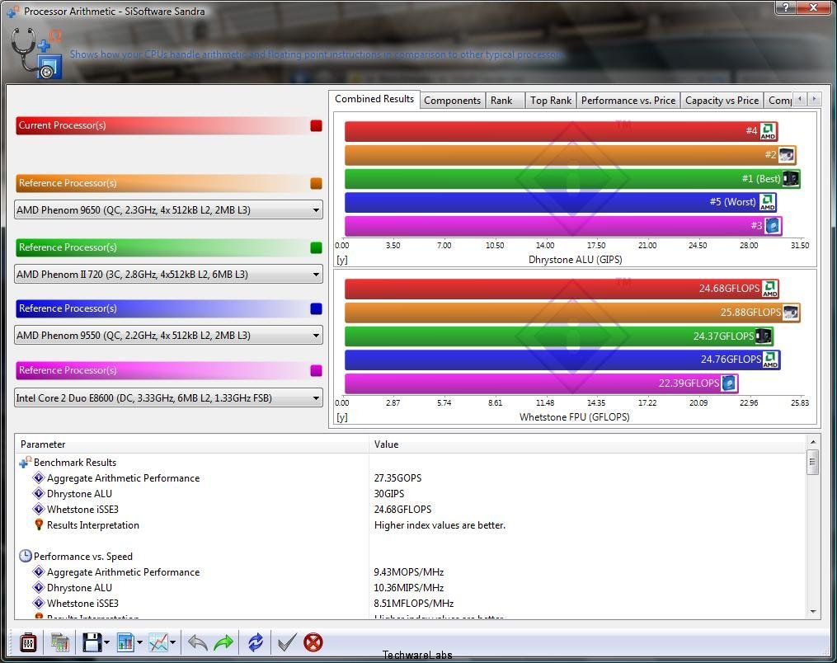Select Aggregate Arithmetic Performance 27.35GOPS row
Screen dimensions: 837x663
click(x=411, y=477)
